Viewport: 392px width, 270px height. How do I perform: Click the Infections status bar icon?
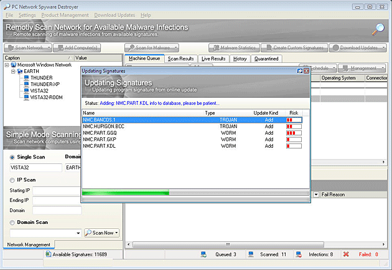[299, 254]
